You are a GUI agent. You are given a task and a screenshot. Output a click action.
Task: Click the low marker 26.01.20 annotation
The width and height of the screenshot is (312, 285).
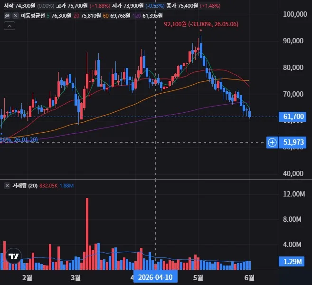(19, 139)
